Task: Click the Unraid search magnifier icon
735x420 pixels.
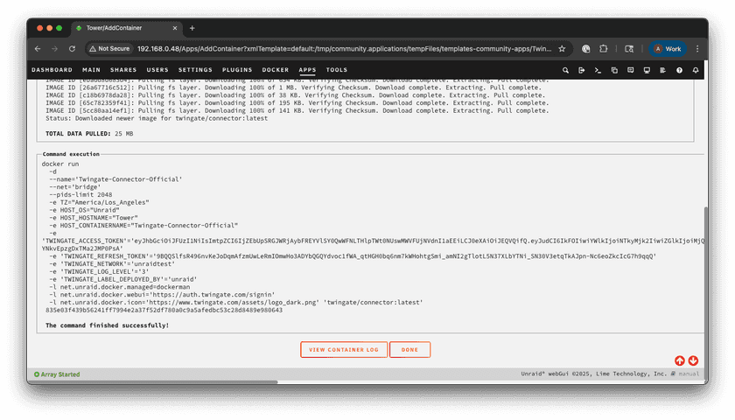Action: [x=566, y=70]
